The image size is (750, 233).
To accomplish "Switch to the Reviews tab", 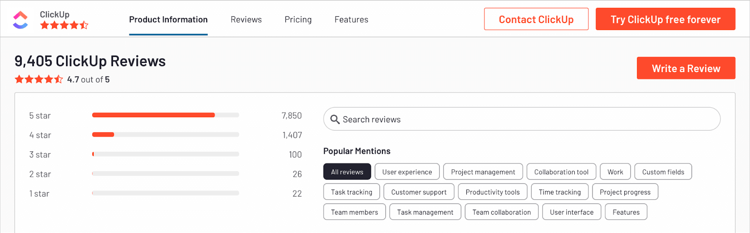I will pos(246,19).
